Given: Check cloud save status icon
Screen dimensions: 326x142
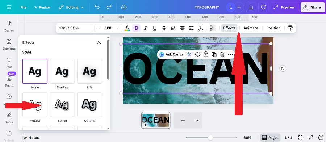Looking at the screenshot, I should point(124,7).
